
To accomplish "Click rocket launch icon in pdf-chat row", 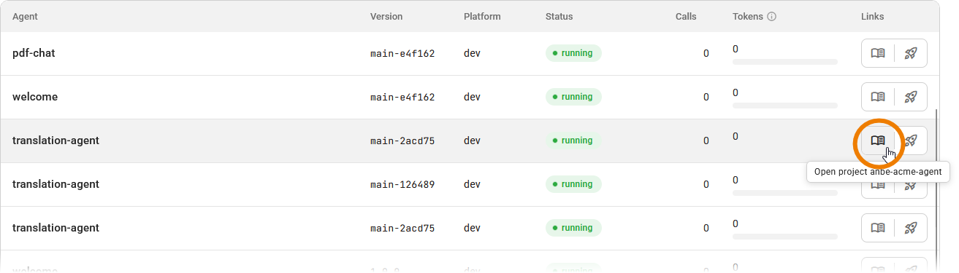I will coord(911,53).
